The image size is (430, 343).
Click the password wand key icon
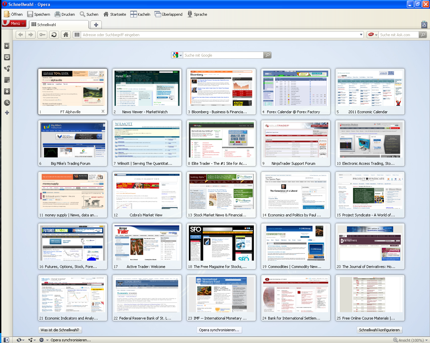42,35
